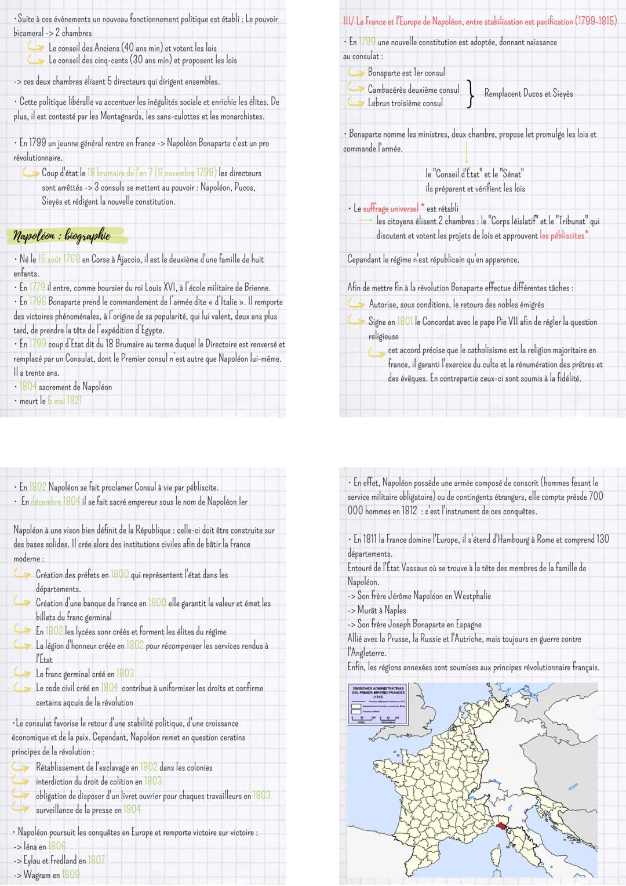Screen dimensions: 626x886
Task: Click "cet accord précise que le catholisisme"
Action: tap(495, 364)
